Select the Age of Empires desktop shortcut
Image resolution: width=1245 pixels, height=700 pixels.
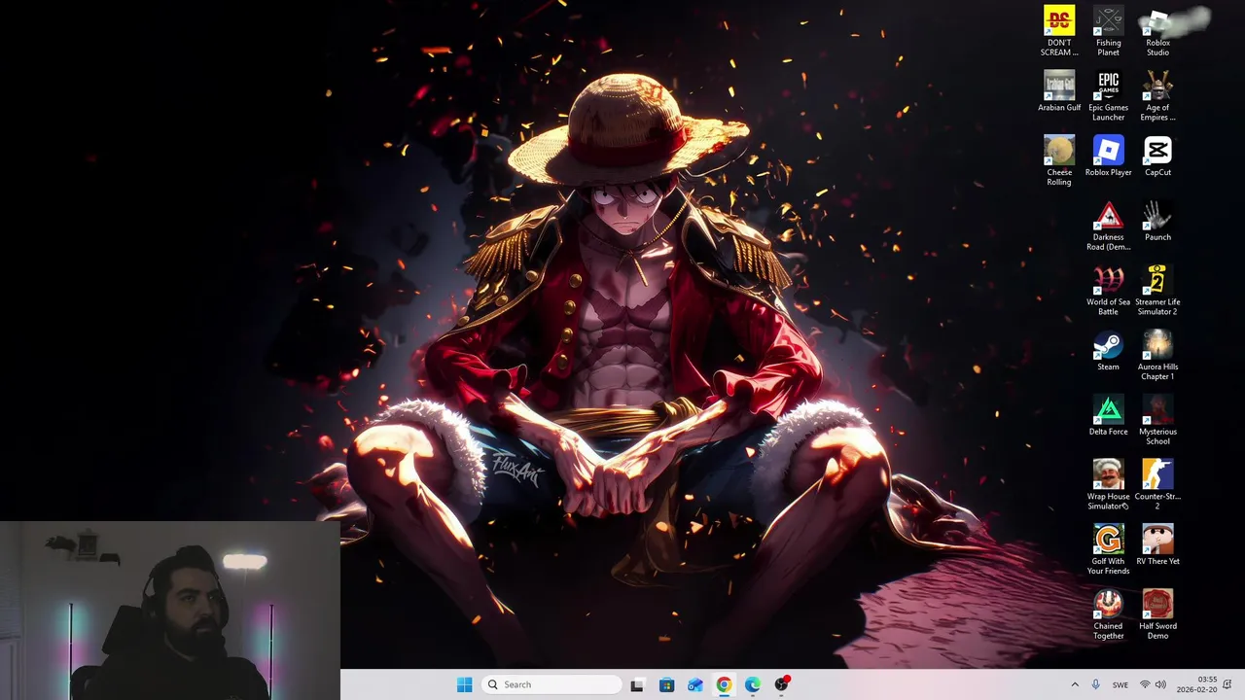click(x=1157, y=96)
